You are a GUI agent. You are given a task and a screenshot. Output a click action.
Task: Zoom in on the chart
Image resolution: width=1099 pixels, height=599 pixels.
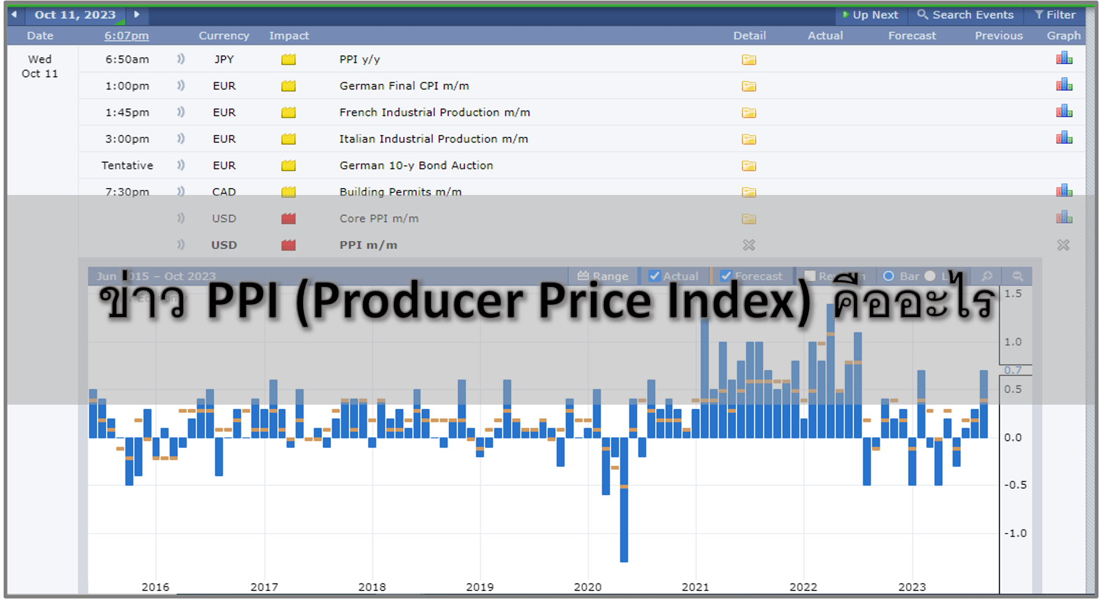point(987,276)
